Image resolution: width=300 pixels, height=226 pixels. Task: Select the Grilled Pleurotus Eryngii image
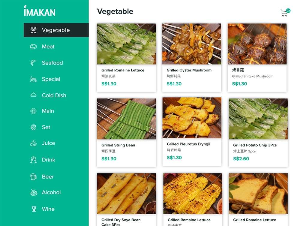[x=192, y=118]
